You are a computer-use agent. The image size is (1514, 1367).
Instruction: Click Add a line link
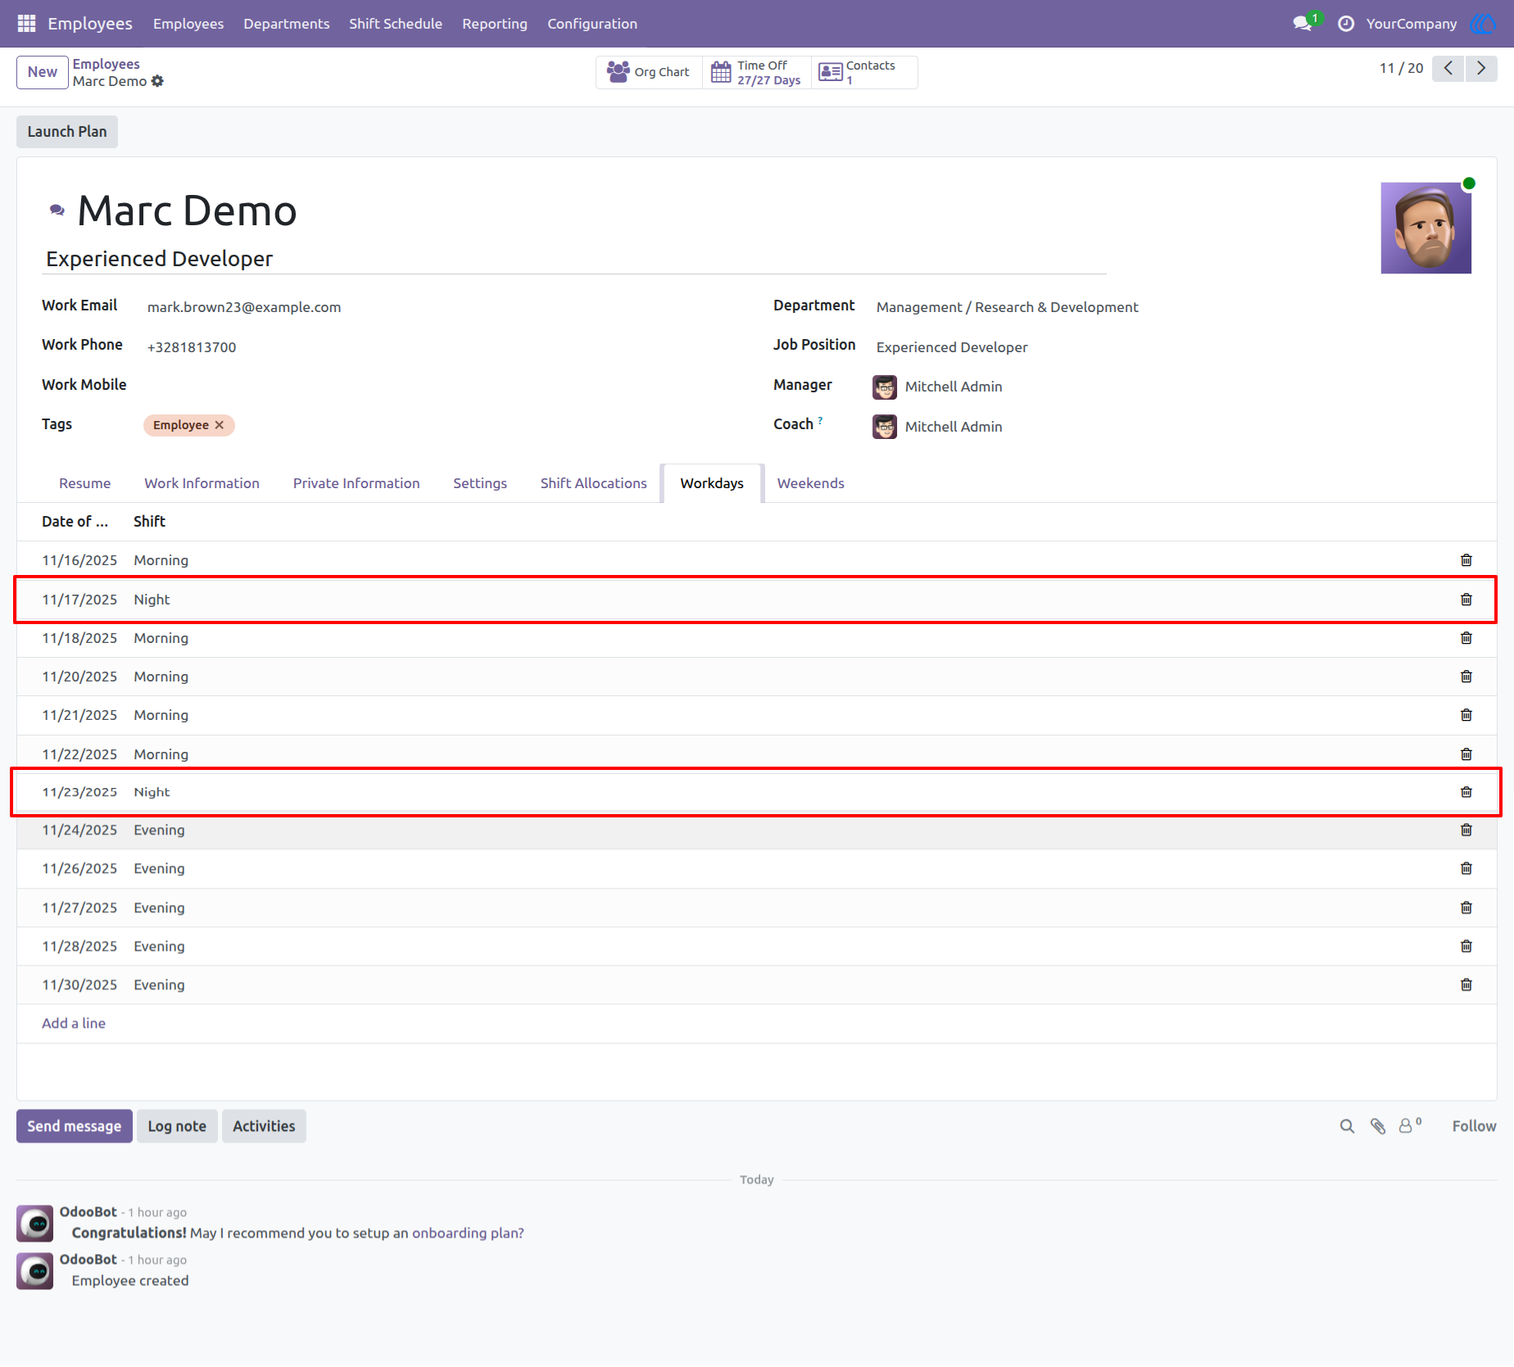[74, 1023]
